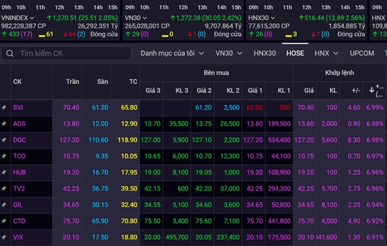Open the HNX30 index selector chevron
Image resolution: width=387 pixels, height=246 pixels.
273,18
